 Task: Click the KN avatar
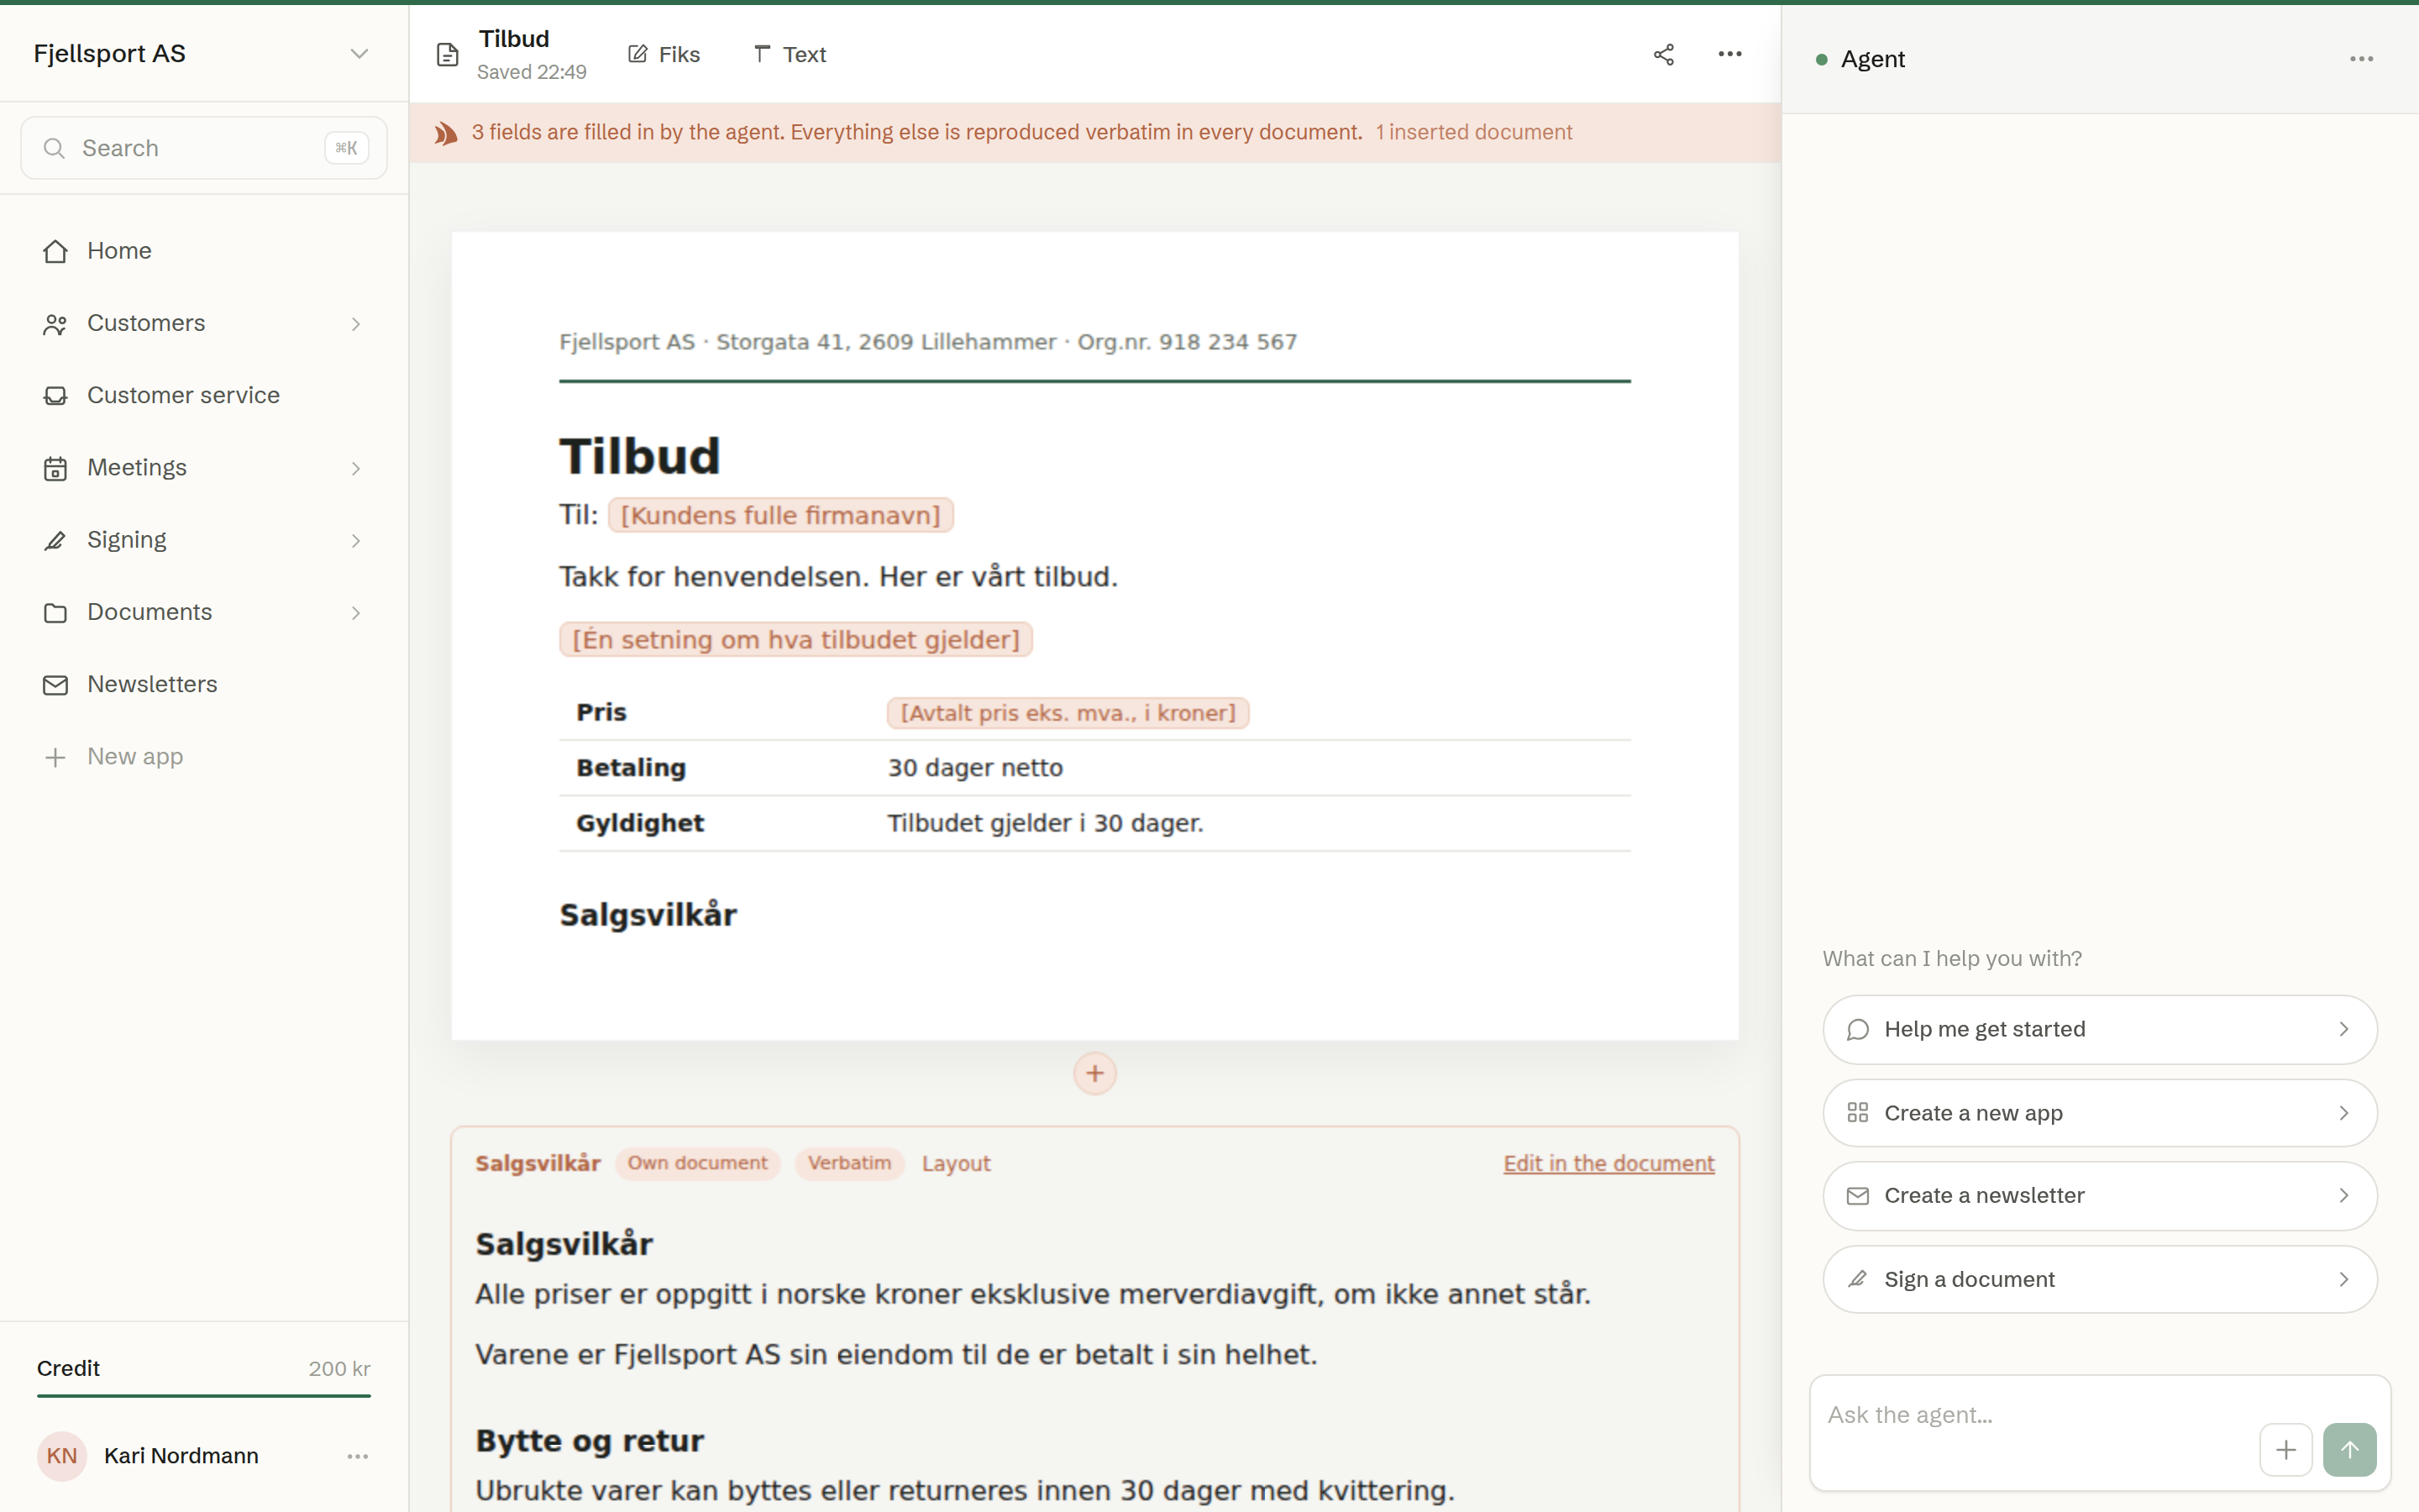(x=62, y=1456)
